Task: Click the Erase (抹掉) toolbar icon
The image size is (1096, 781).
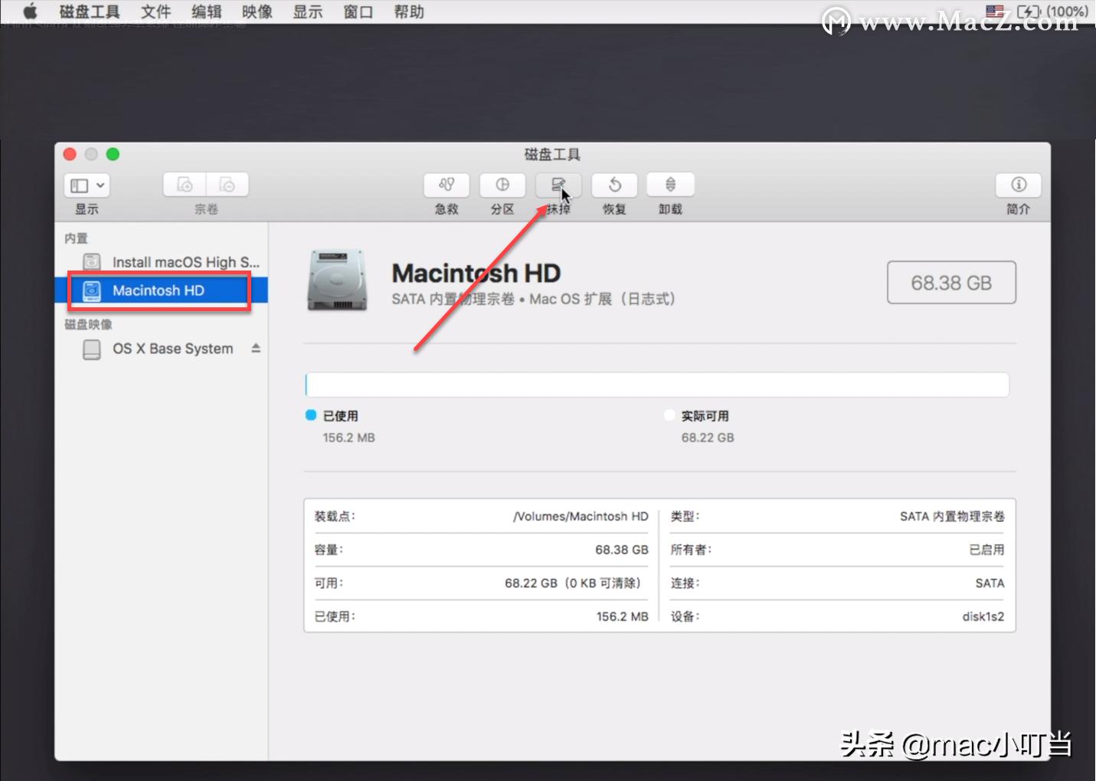Action: tap(558, 185)
